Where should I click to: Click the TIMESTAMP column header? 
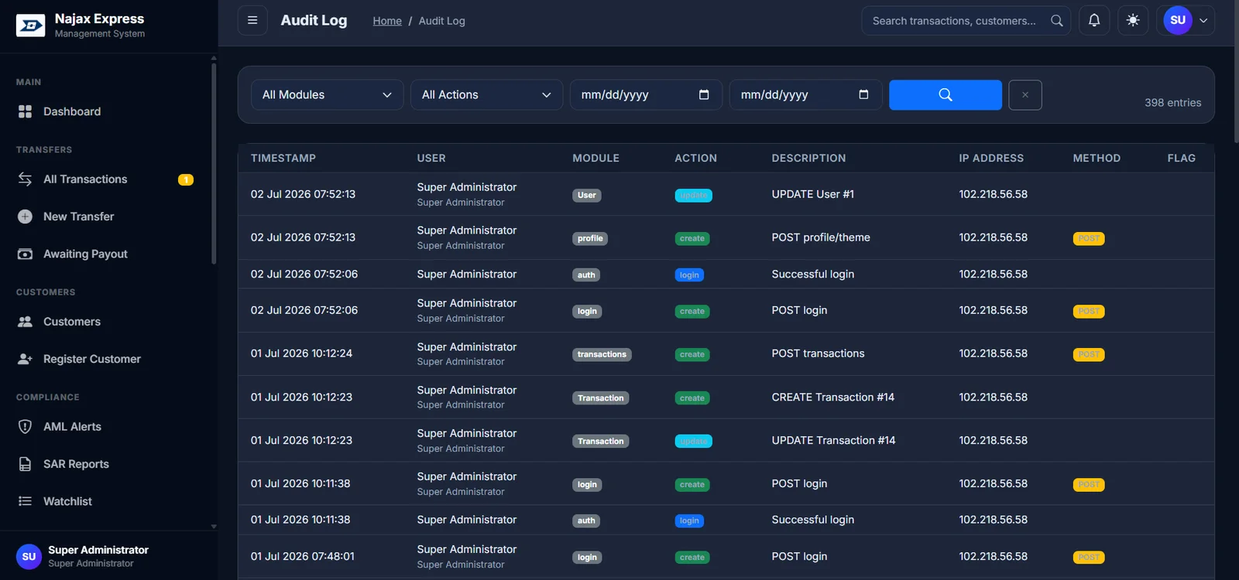283,158
